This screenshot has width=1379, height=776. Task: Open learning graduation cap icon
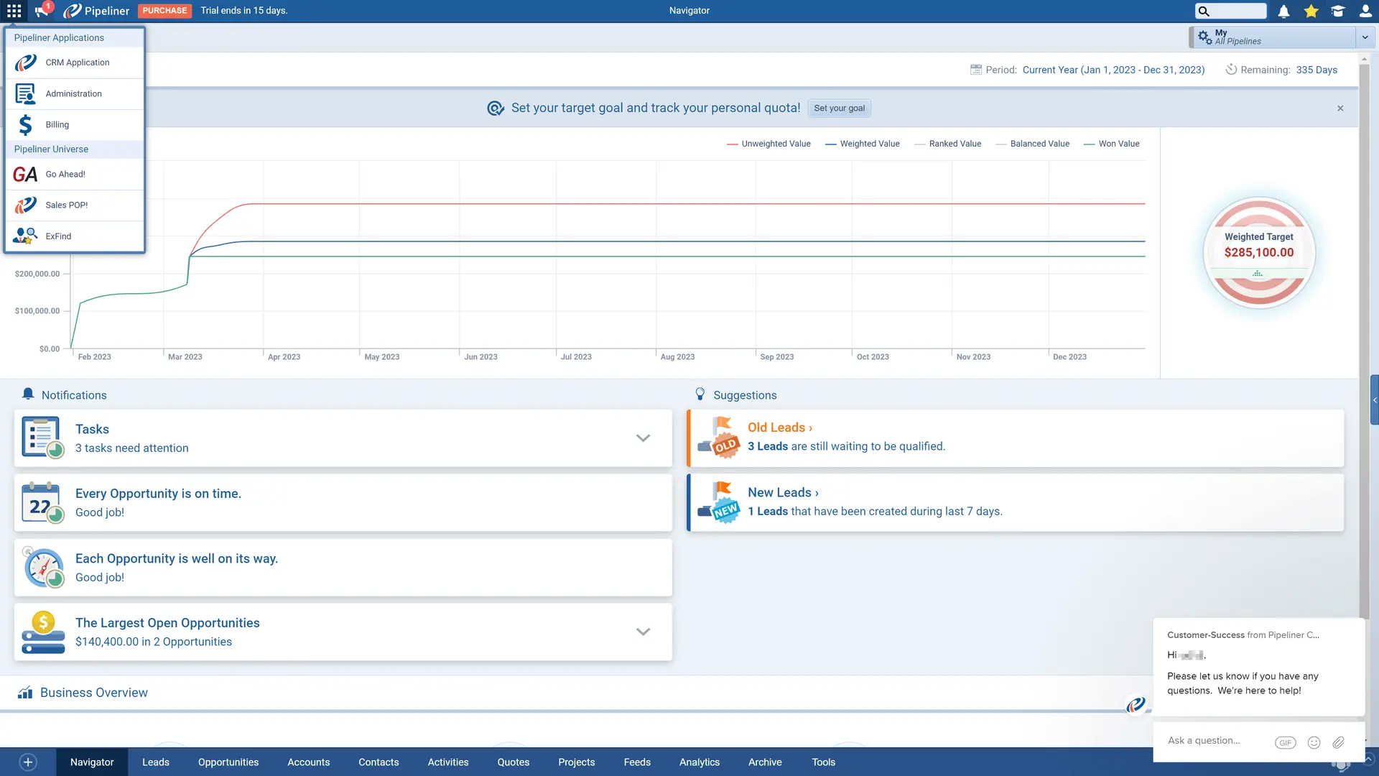[x=1337, y=11]
